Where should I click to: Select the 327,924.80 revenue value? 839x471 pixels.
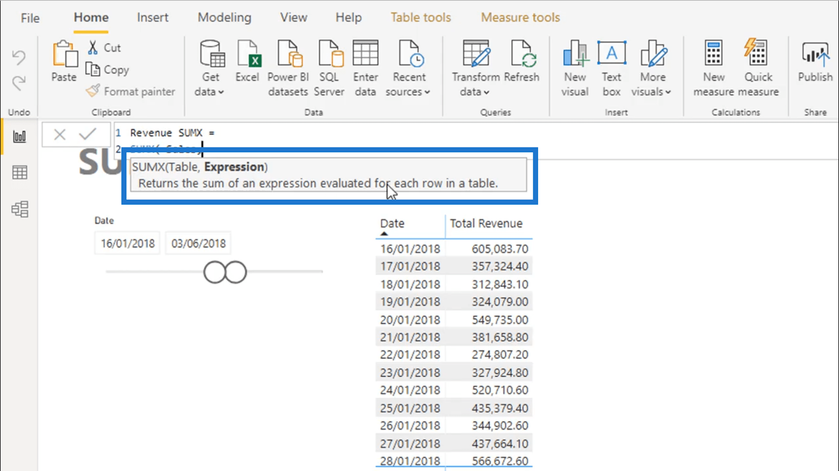click(500, 373)
